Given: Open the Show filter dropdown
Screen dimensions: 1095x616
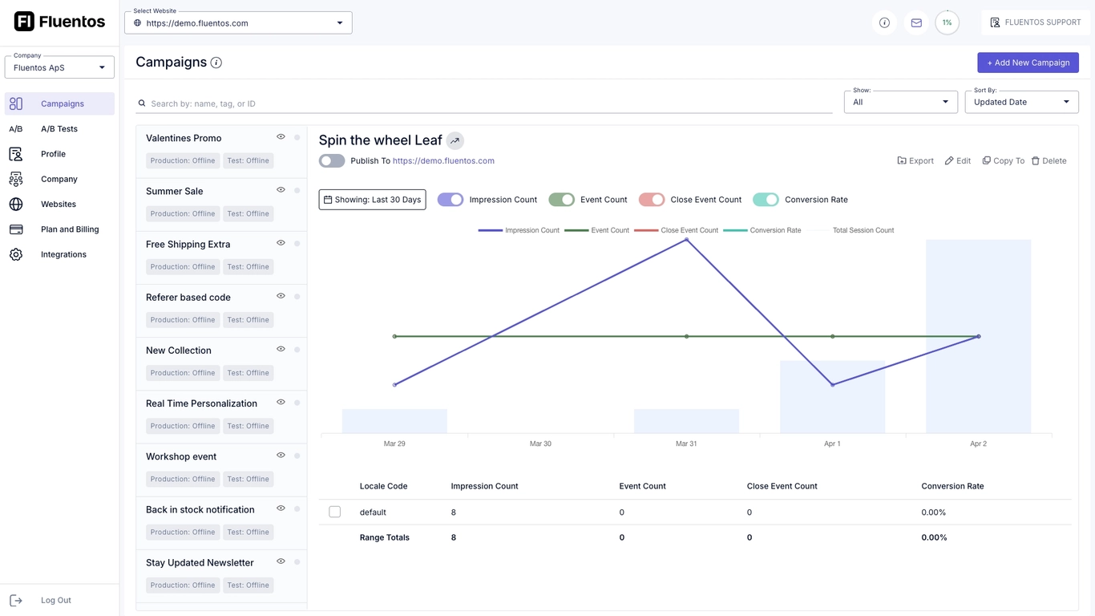Looking at the screenshot, I should point(900,102).
